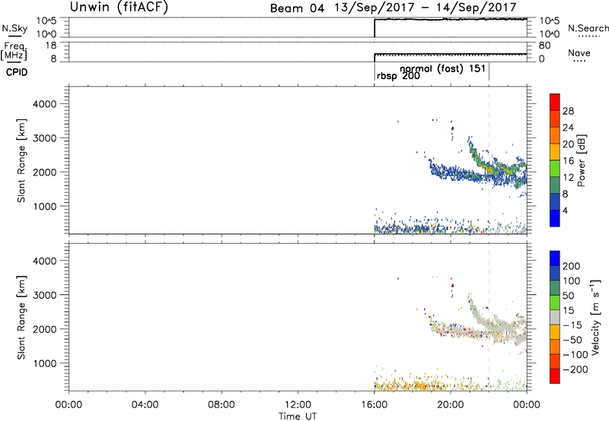Click the '-200' Velocity color bar value
Screen dimensions: 609x421
click(574, 369)
